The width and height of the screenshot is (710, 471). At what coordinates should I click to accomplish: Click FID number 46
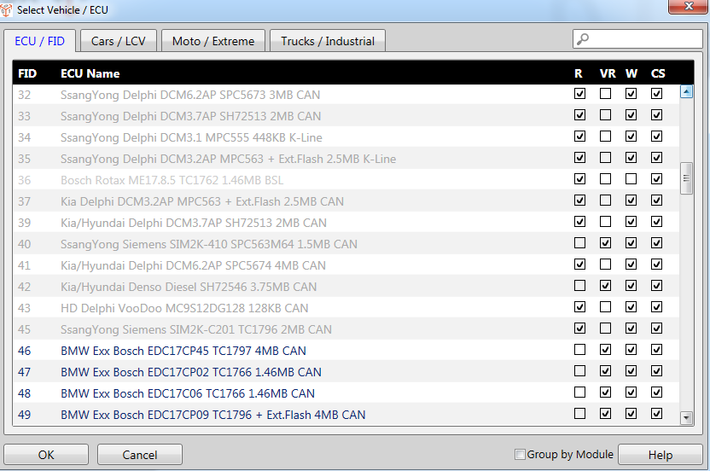25,351
